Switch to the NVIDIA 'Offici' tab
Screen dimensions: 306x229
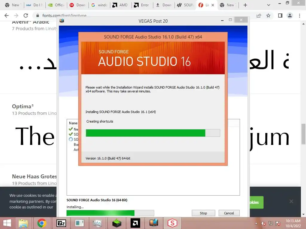tap(56, 5)
